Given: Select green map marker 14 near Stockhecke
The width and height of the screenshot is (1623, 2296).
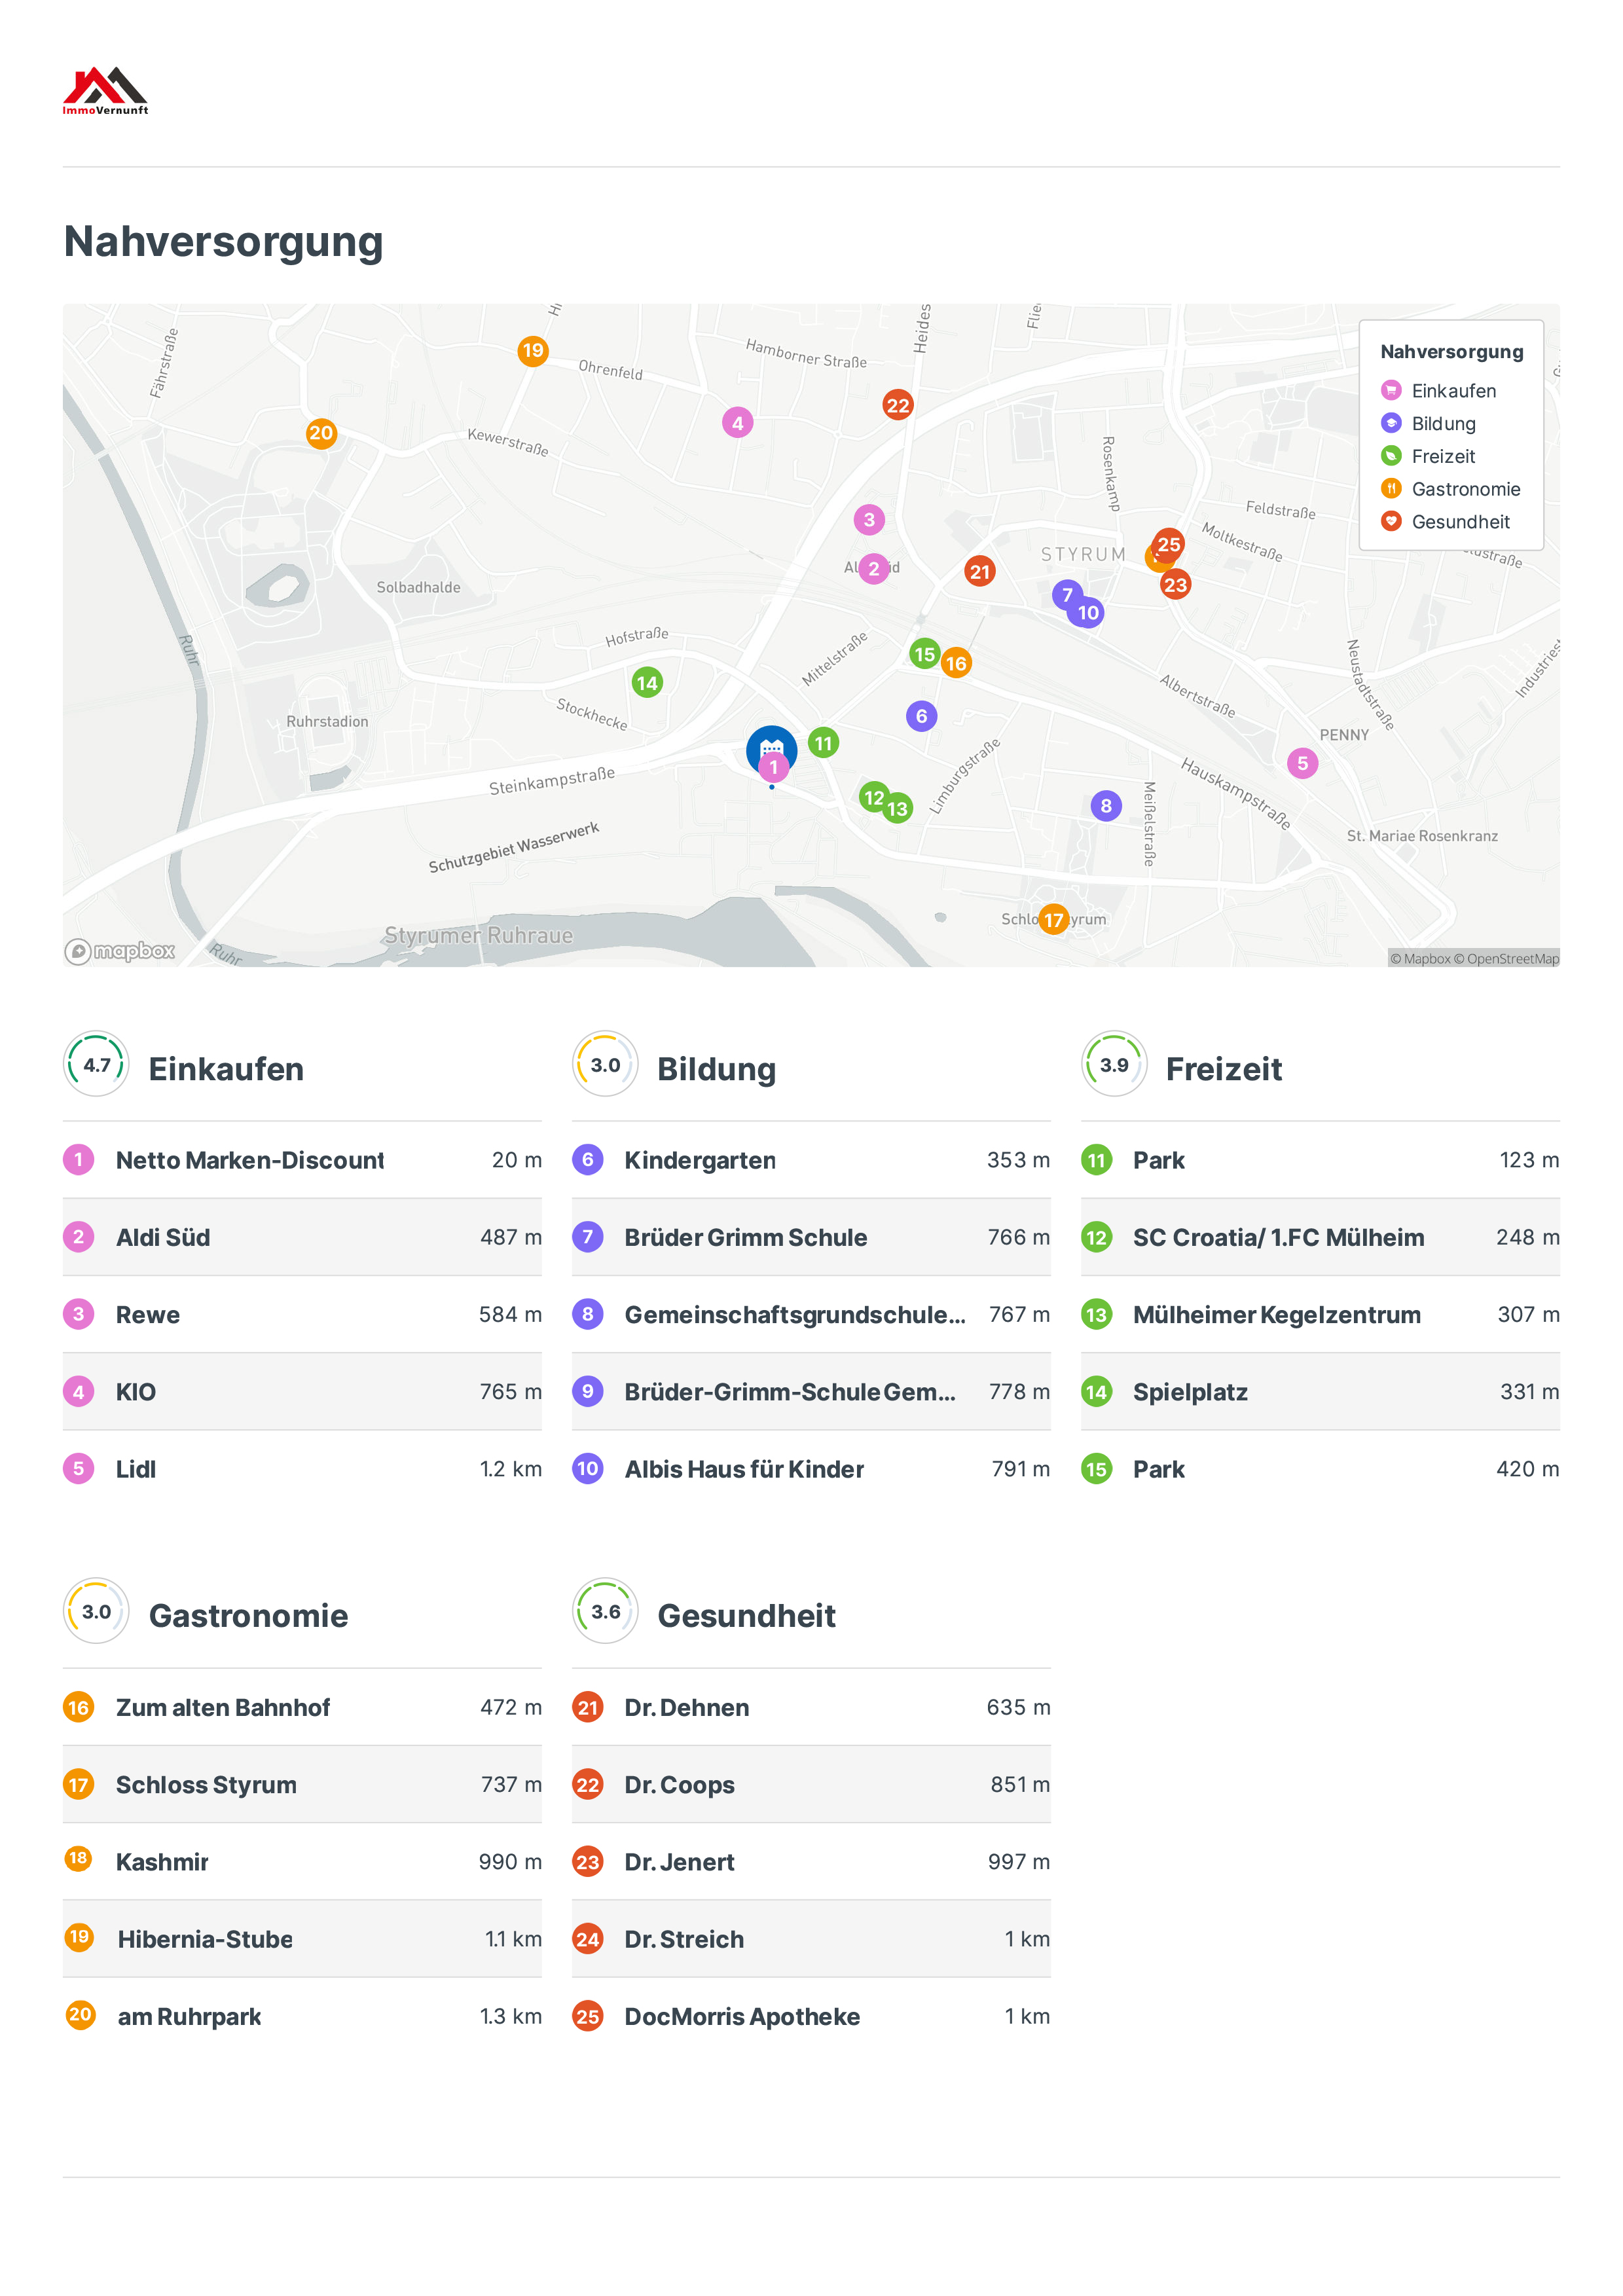Looking at the screenshot, I should coord(647,683).
